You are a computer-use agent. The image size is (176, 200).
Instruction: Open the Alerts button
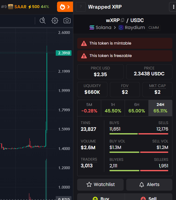[x=149, y=185]
